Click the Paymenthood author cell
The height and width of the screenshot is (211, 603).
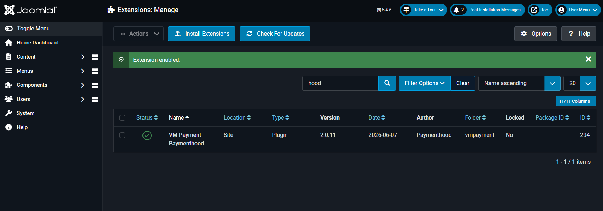tap(434, 135)
